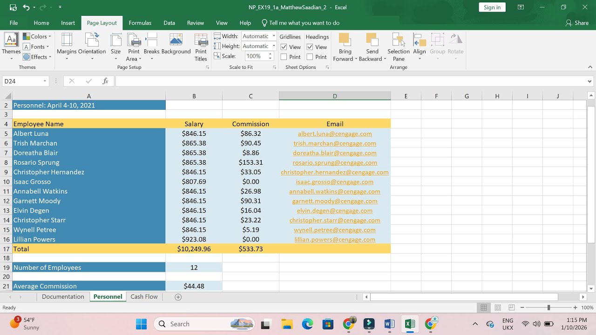Click the Microsoft Store taskbar icon
Screen dimensions: 596x335
point(328,324)
